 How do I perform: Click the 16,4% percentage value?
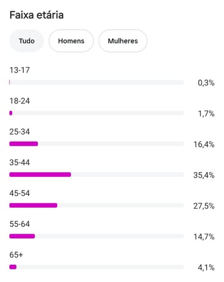pyautogui.click(x=204, y=144)
